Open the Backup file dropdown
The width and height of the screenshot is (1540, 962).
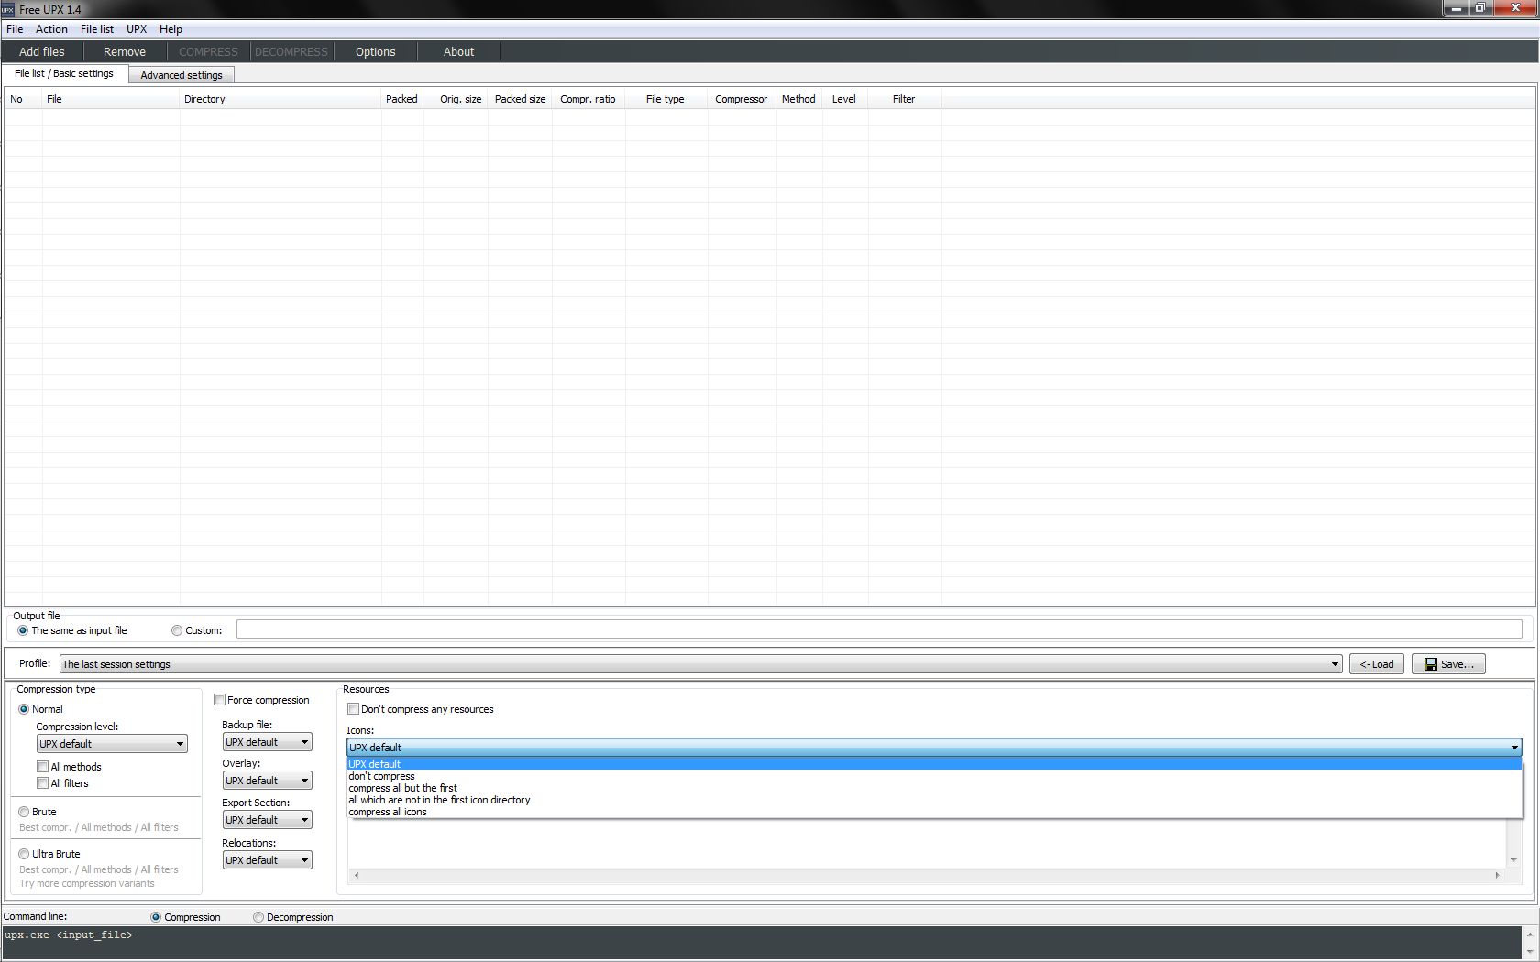point(268,742)
